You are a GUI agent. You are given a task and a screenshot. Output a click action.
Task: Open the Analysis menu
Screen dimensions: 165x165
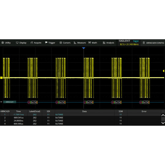109,43
